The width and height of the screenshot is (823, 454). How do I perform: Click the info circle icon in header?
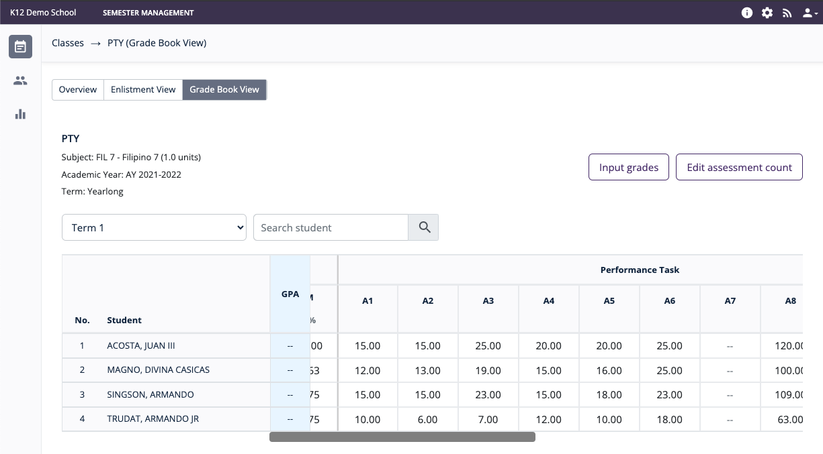[x=747, y=13]
